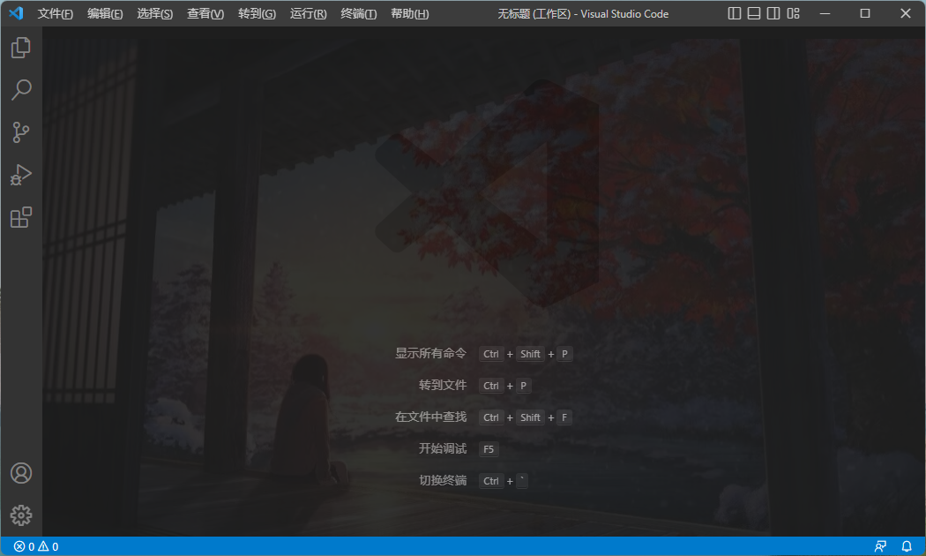Toggle primary side bar layout icon
Viewport: 926px width, 556px height.
[734, 13]
